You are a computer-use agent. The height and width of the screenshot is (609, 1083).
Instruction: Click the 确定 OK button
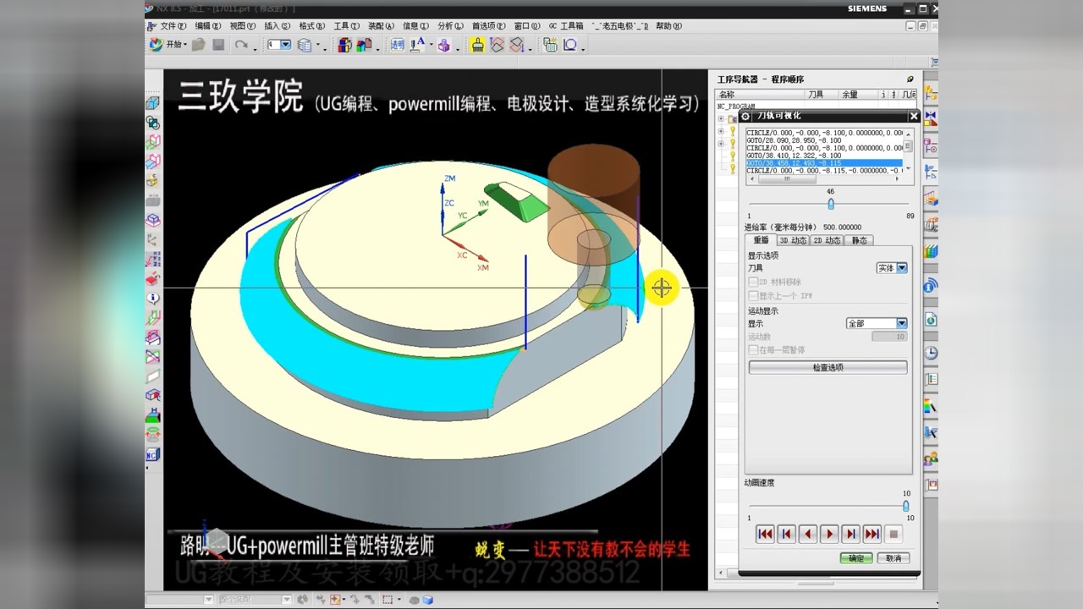pos(856,558)
